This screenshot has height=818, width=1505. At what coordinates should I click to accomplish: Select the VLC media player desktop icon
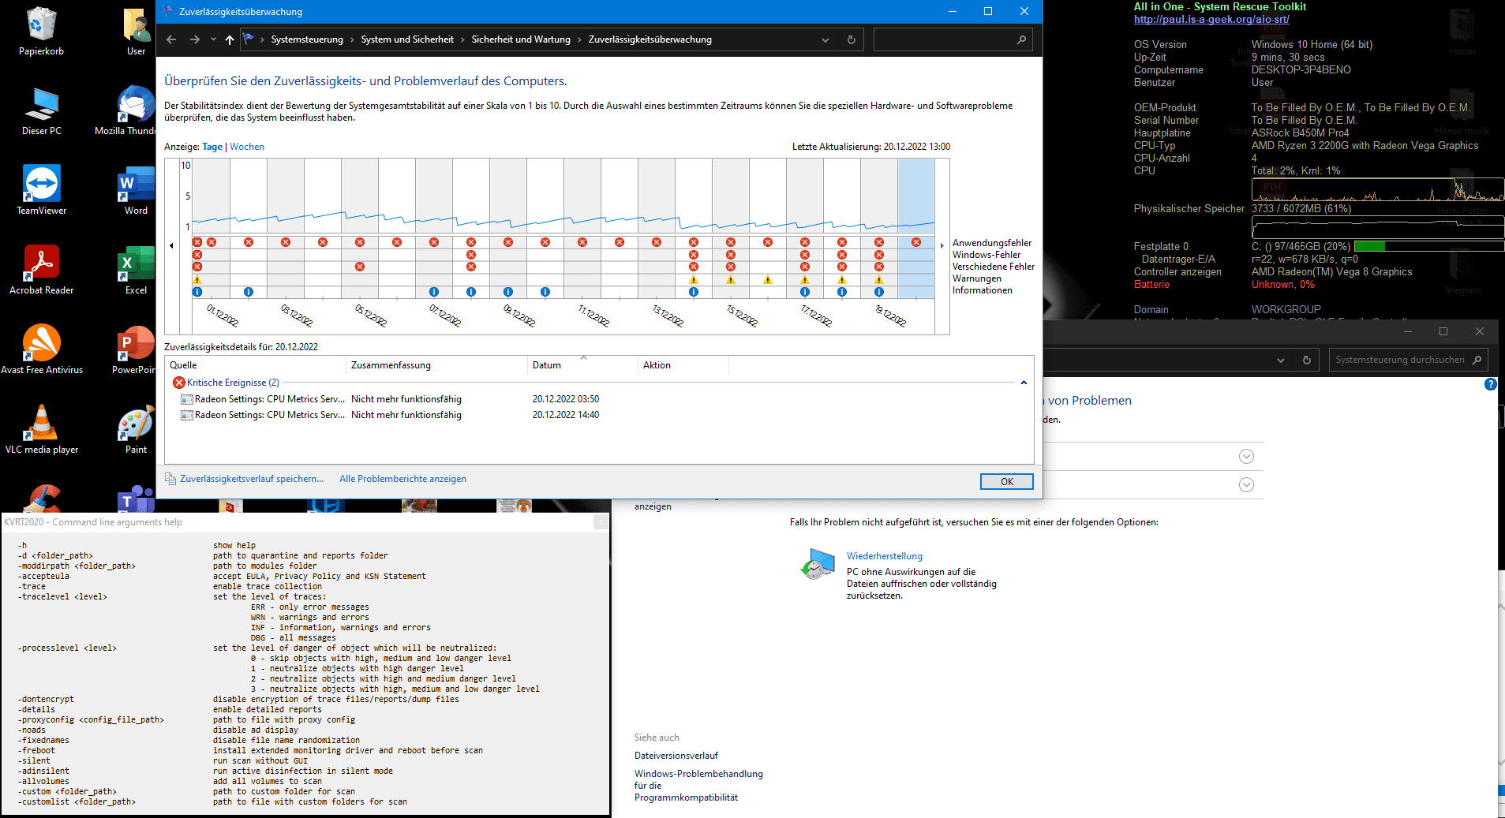[41, 430]
